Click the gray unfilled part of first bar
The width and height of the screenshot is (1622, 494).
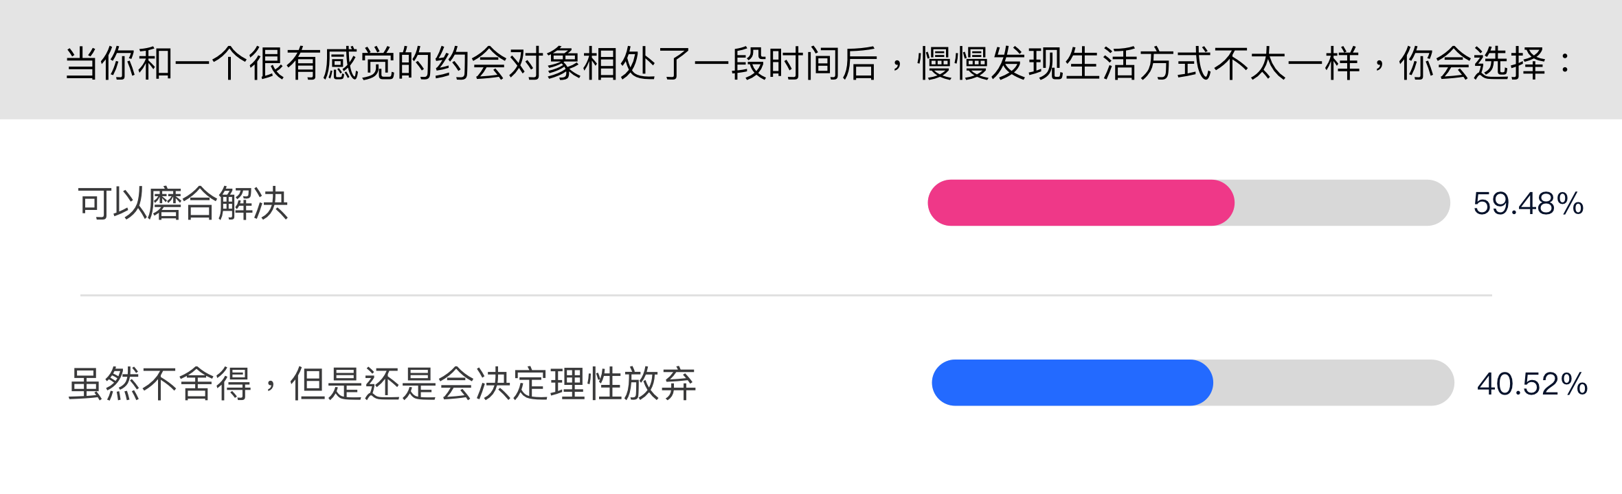1342,203
